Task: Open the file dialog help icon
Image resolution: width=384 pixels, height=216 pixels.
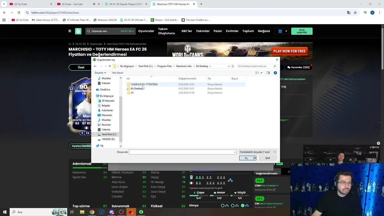Action: pos(275,73)
